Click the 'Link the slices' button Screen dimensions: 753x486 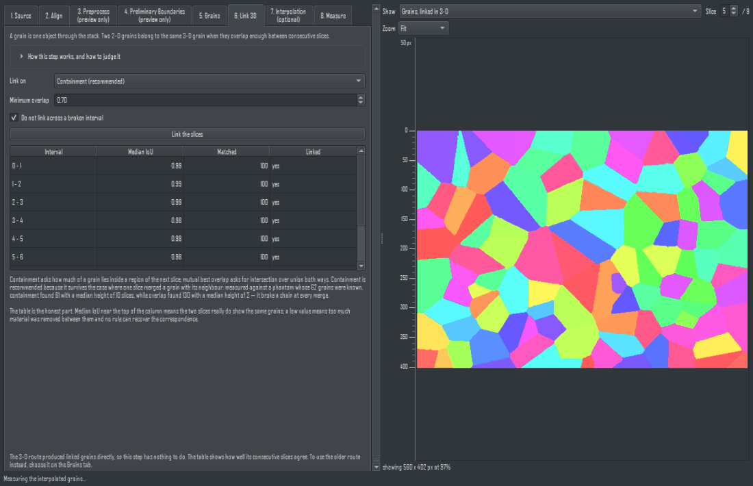pyautogui.click(x=188, y=134)
